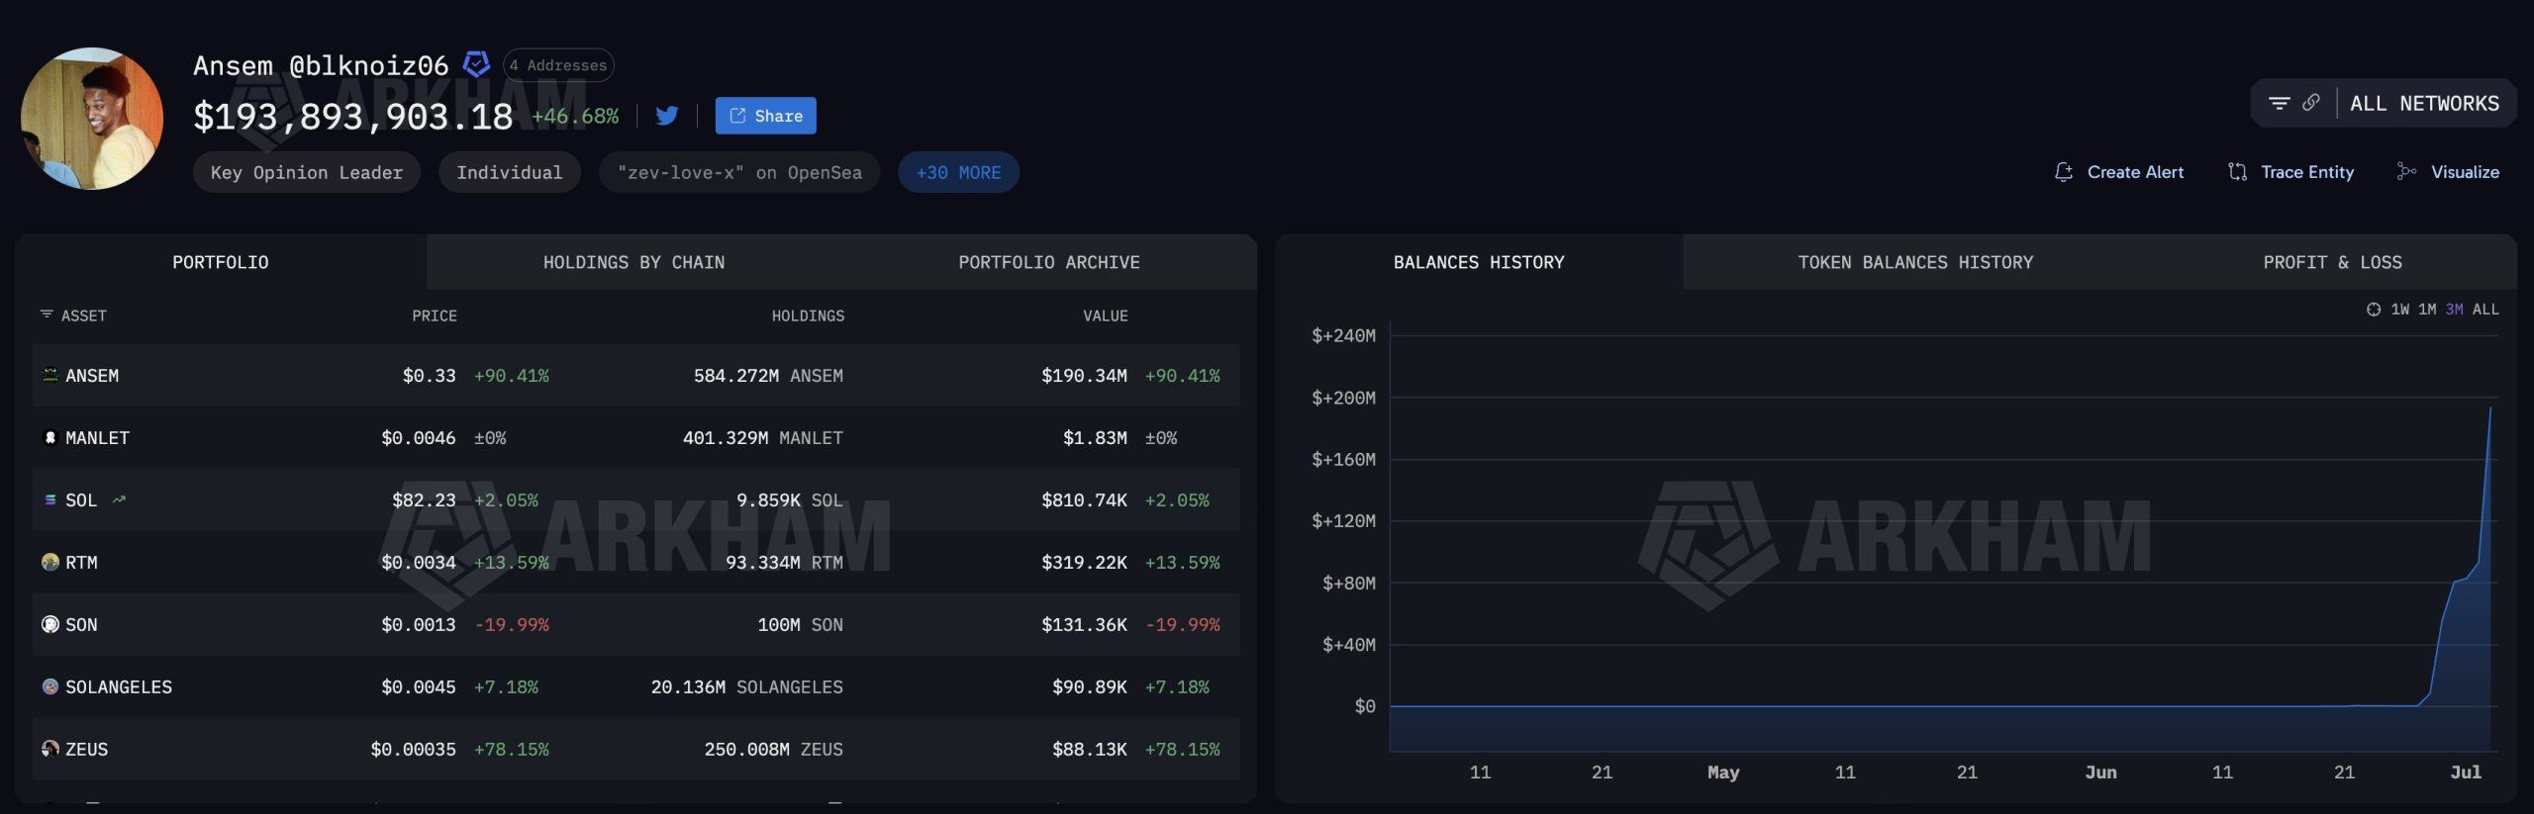
Task: Expand the +30 MORE tags
Action: point(958,172)
